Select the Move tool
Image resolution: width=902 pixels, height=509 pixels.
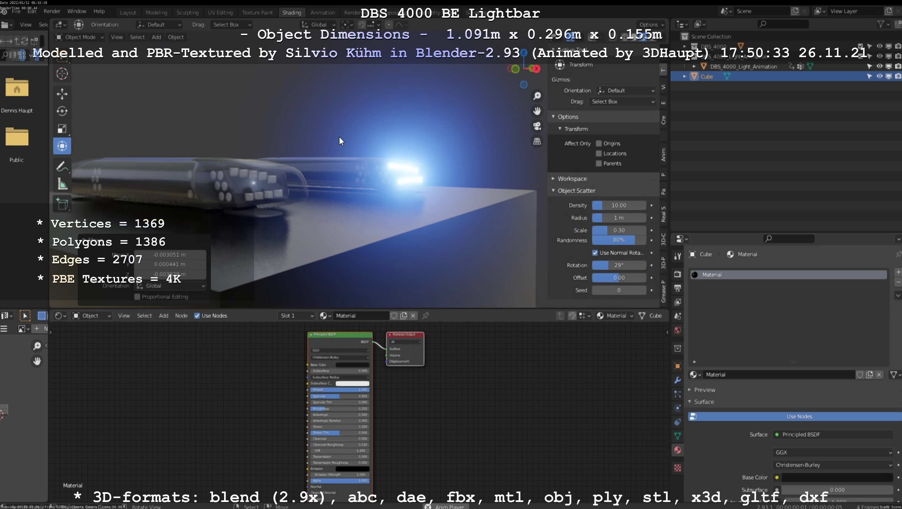click(x=62, y=94)
